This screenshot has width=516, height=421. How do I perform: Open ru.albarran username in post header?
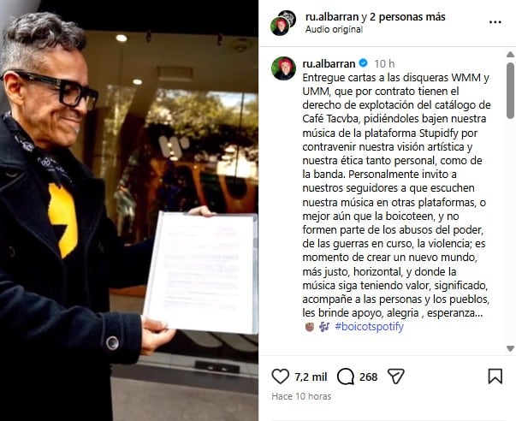point(332,16)
